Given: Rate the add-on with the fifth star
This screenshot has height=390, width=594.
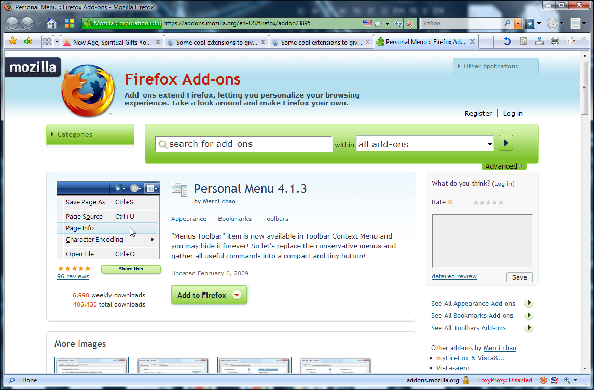Looking at the screenshot, I should pyautogui.click(x=501, y=203).
